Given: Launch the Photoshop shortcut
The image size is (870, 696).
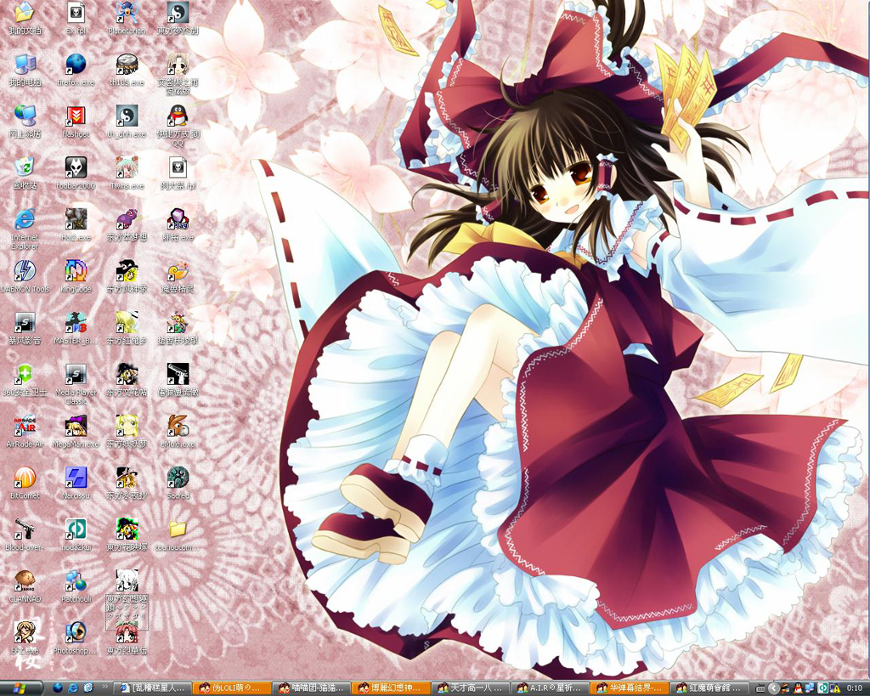Looking at the screenshot, I should [76, 637].
